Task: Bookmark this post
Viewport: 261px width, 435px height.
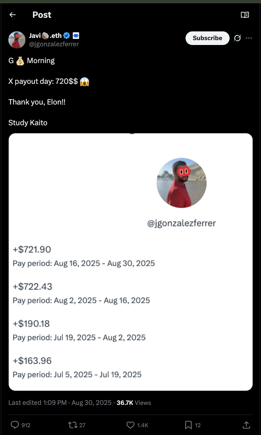Action: [x=188, y=425]
